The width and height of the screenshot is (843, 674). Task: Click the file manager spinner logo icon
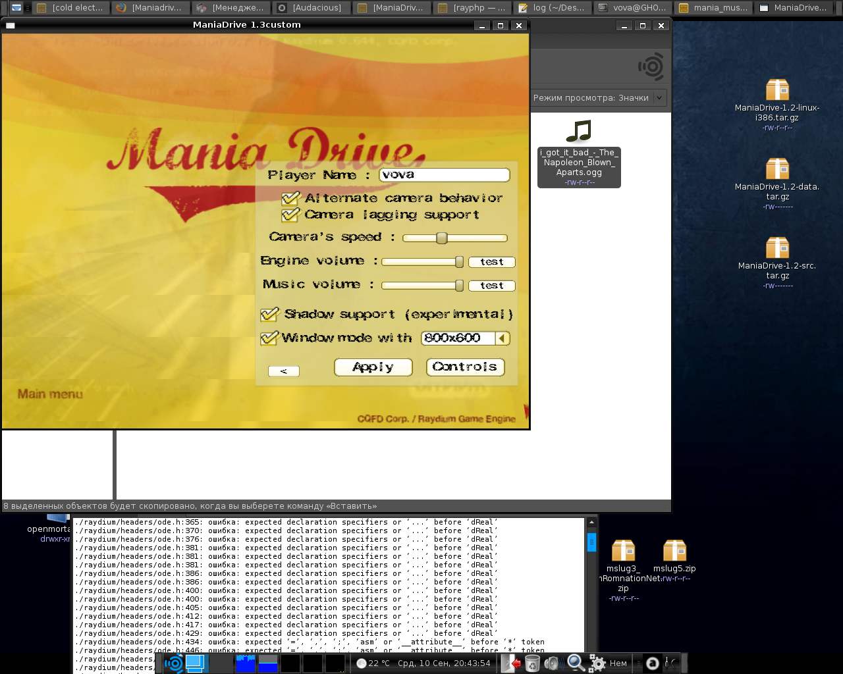pos(651,66)
